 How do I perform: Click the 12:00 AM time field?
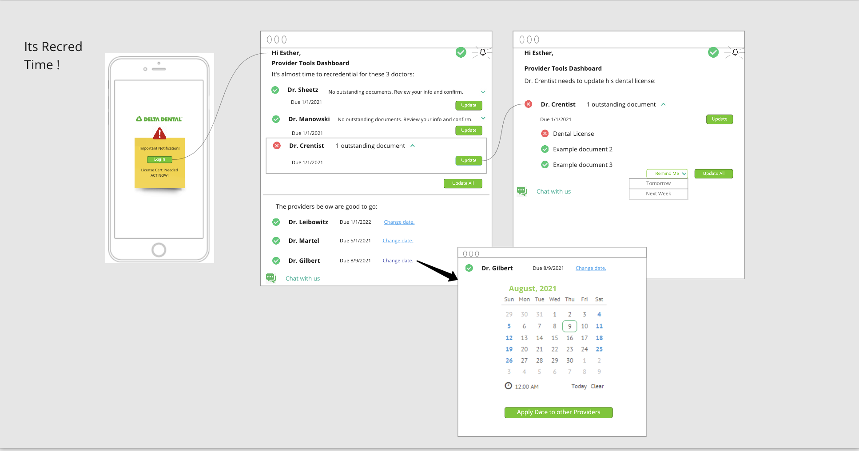[527, 387]
